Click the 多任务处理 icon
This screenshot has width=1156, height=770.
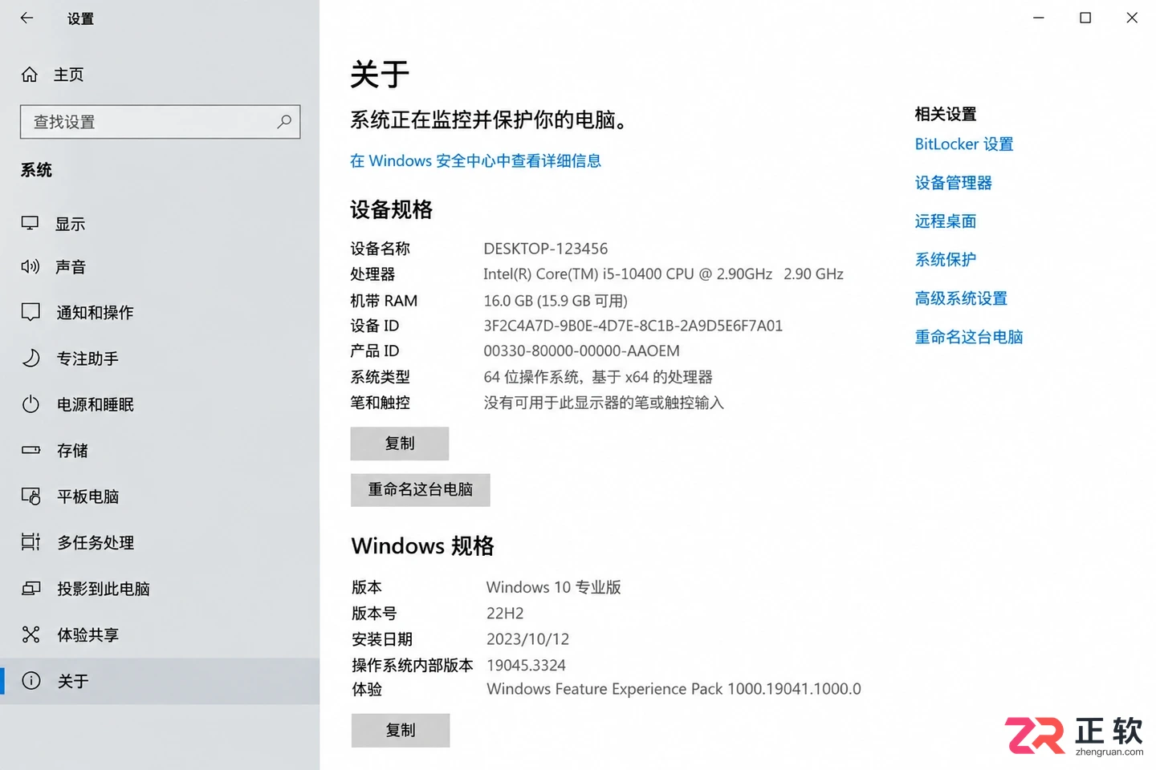[x=31, y=543]
